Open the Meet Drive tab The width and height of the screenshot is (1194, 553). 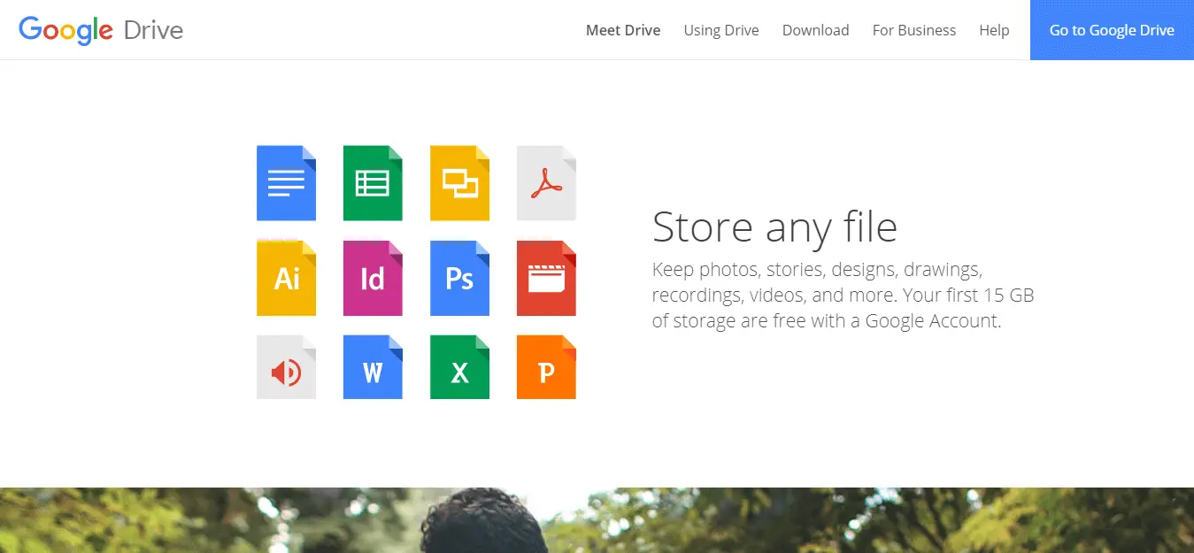point(623,30)
